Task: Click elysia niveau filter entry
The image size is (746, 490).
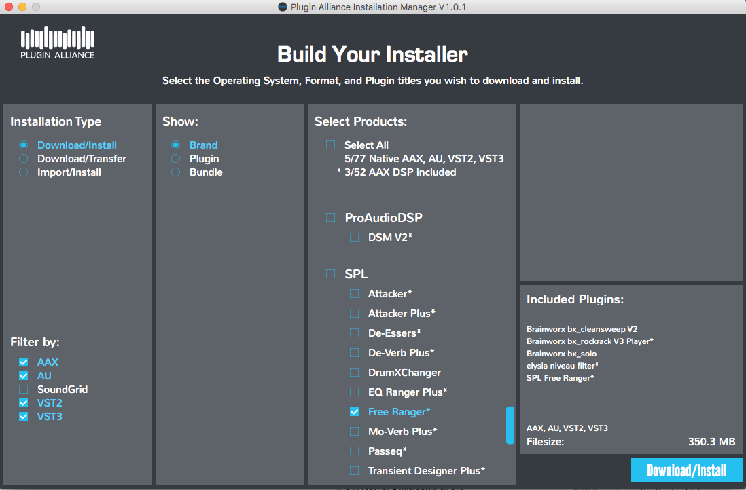Action: 563,366
